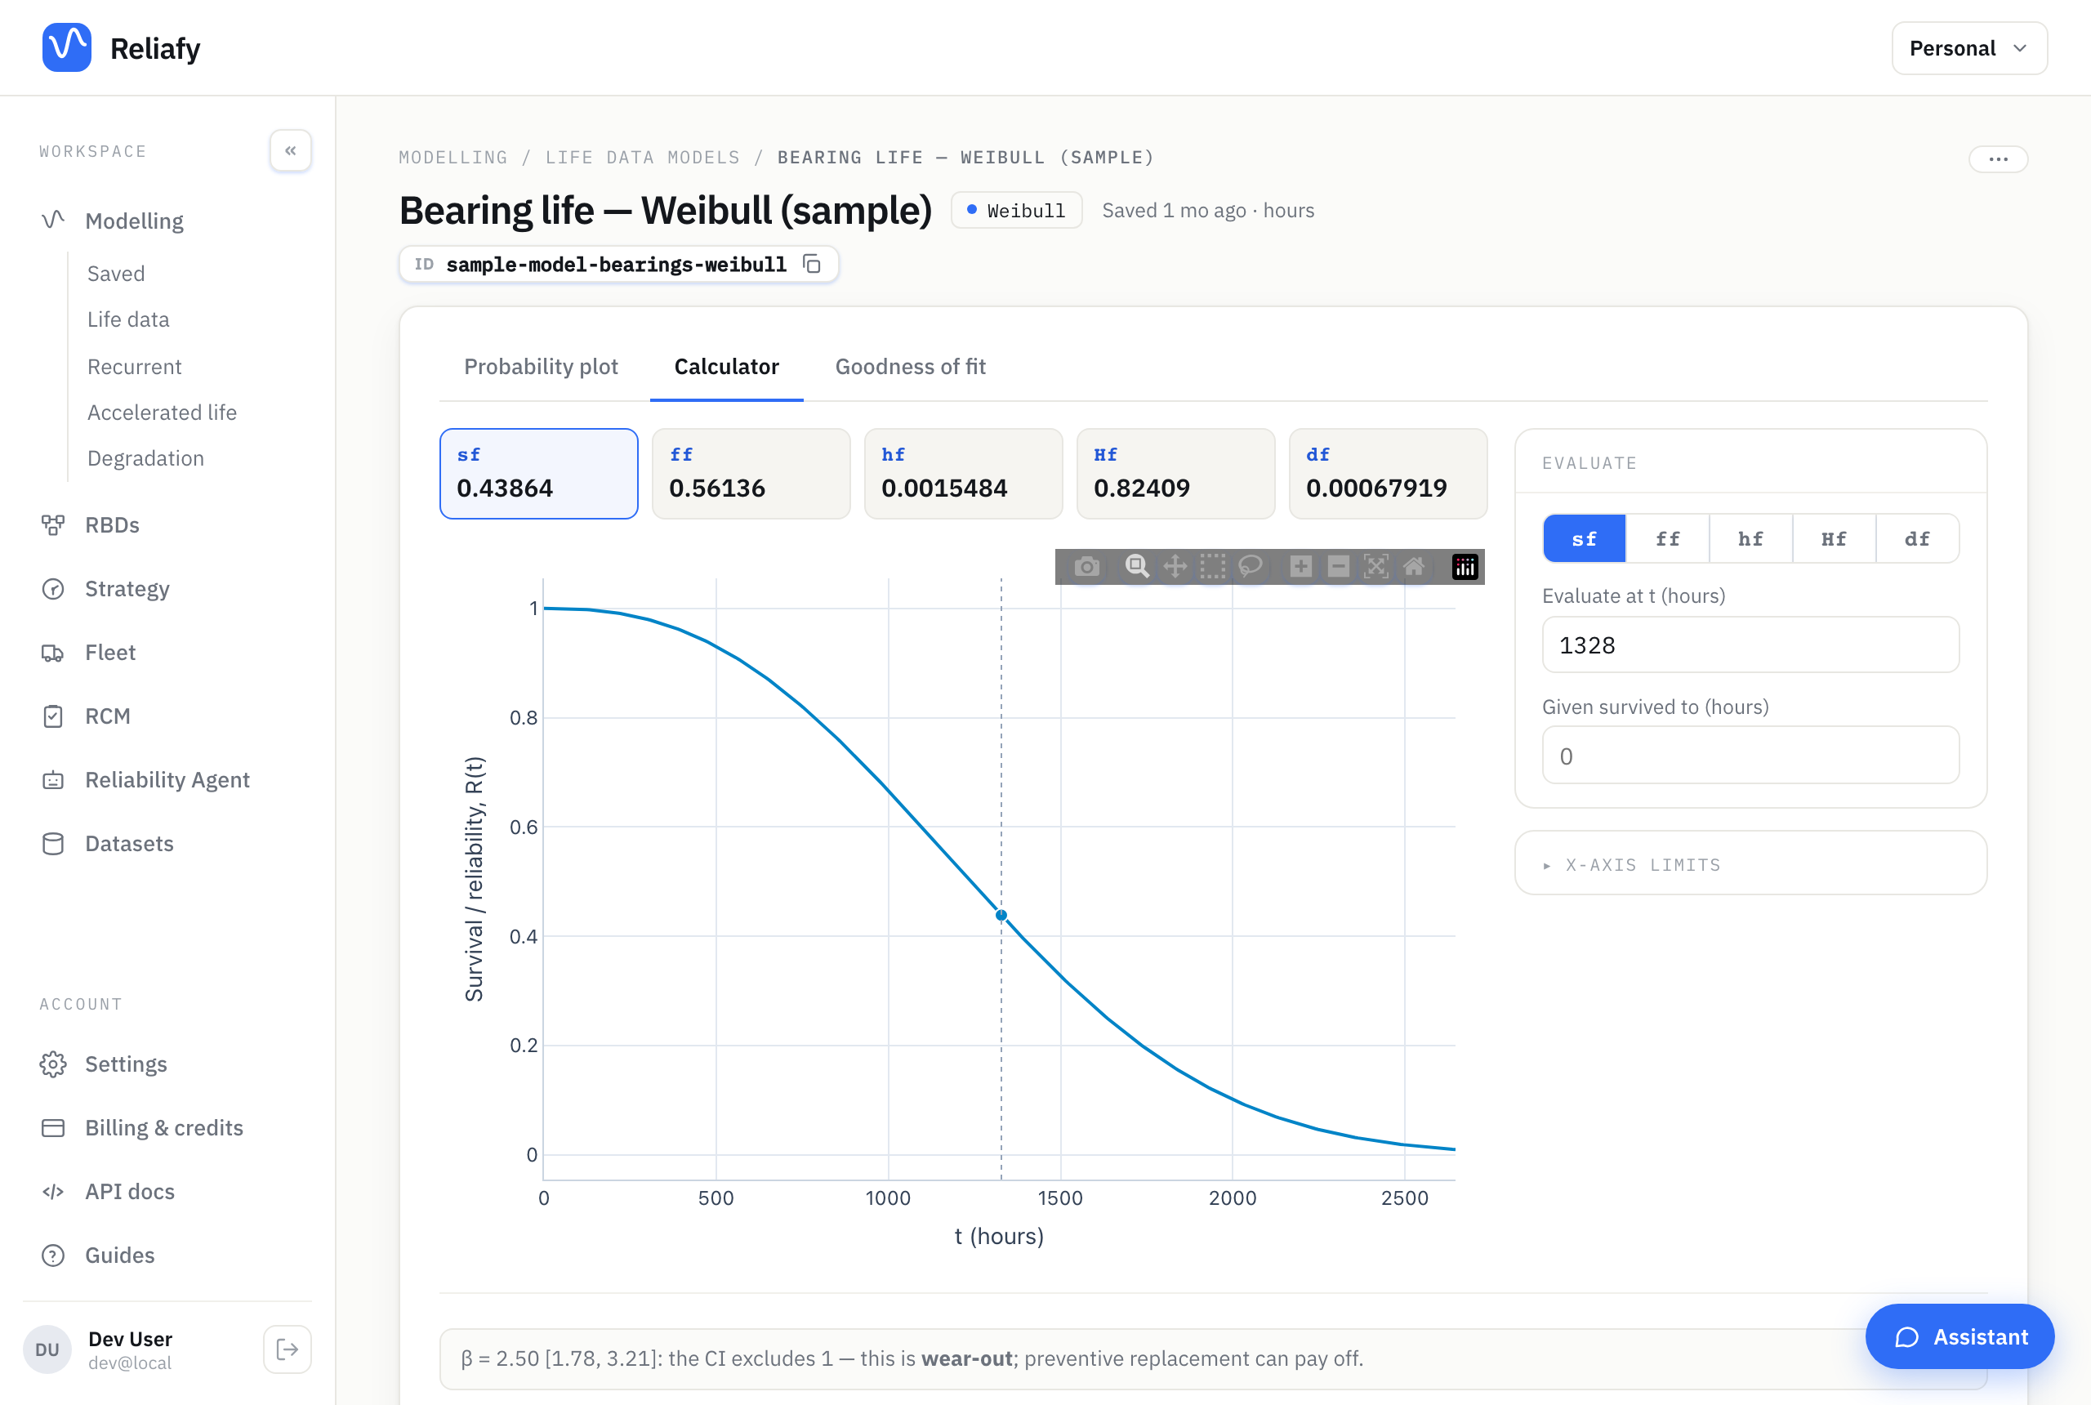This screenshot has width=2091, height=1405.
Task: Click the RCM clipboard icon in sidebar
Action: [x=53, y=717]
